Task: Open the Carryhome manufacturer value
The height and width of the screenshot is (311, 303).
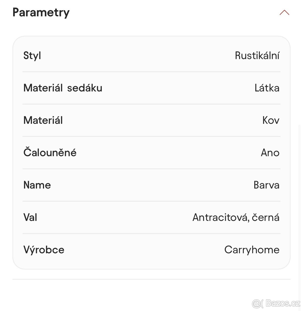Action: [252, 250]
